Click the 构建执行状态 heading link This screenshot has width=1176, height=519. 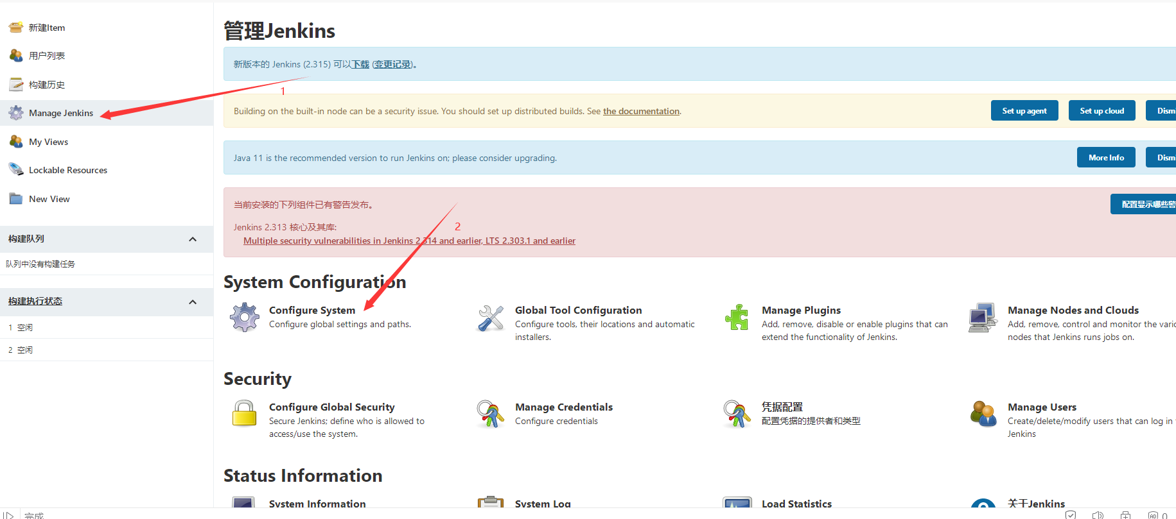pyautogui.click(x=35, y=301)
